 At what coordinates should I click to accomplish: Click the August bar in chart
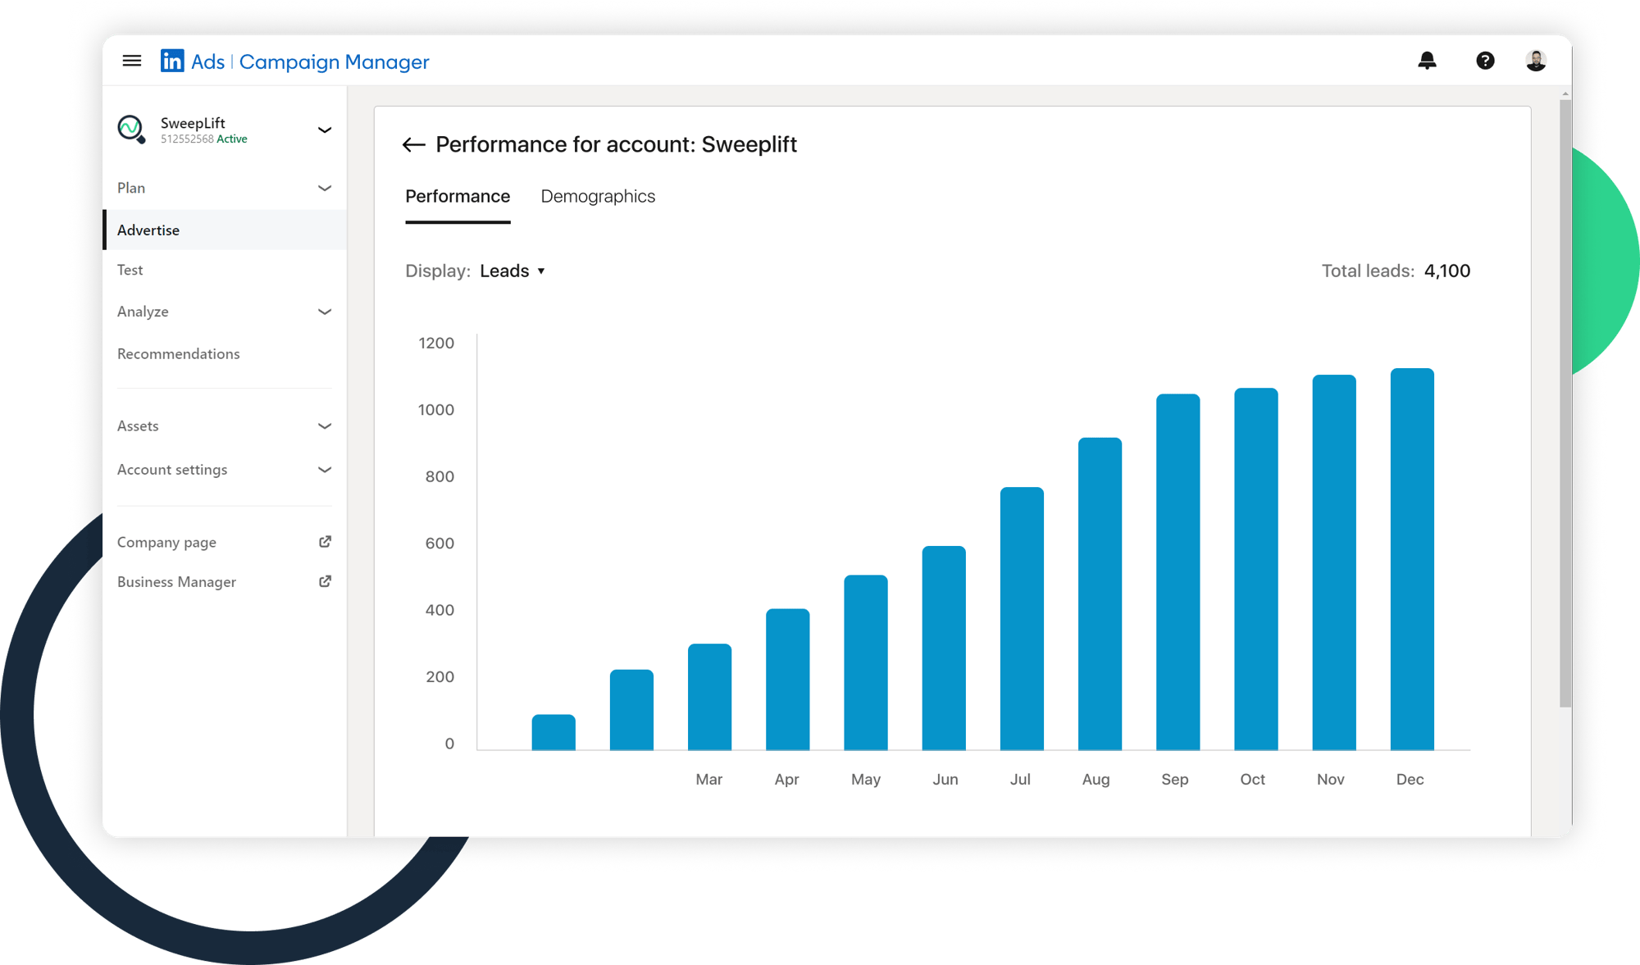point(1100,594)
